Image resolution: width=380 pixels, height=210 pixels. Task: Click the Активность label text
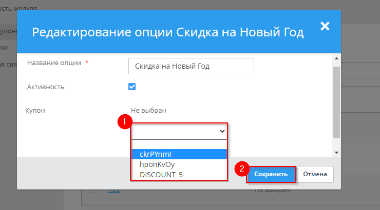[45, 87]
